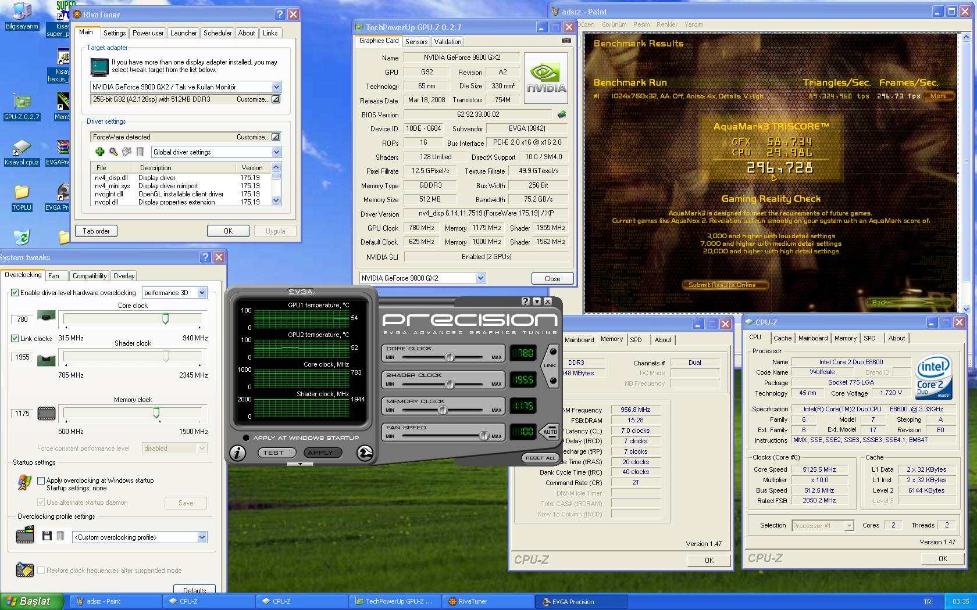Viewport: 977px width, 610px height.
Task: Open Global driver settings dropdown
Action: [x=276, y=152]
